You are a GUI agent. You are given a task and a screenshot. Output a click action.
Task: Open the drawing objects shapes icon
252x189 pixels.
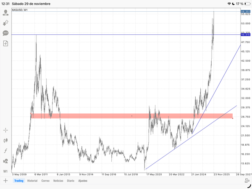[x=5, y=161]
